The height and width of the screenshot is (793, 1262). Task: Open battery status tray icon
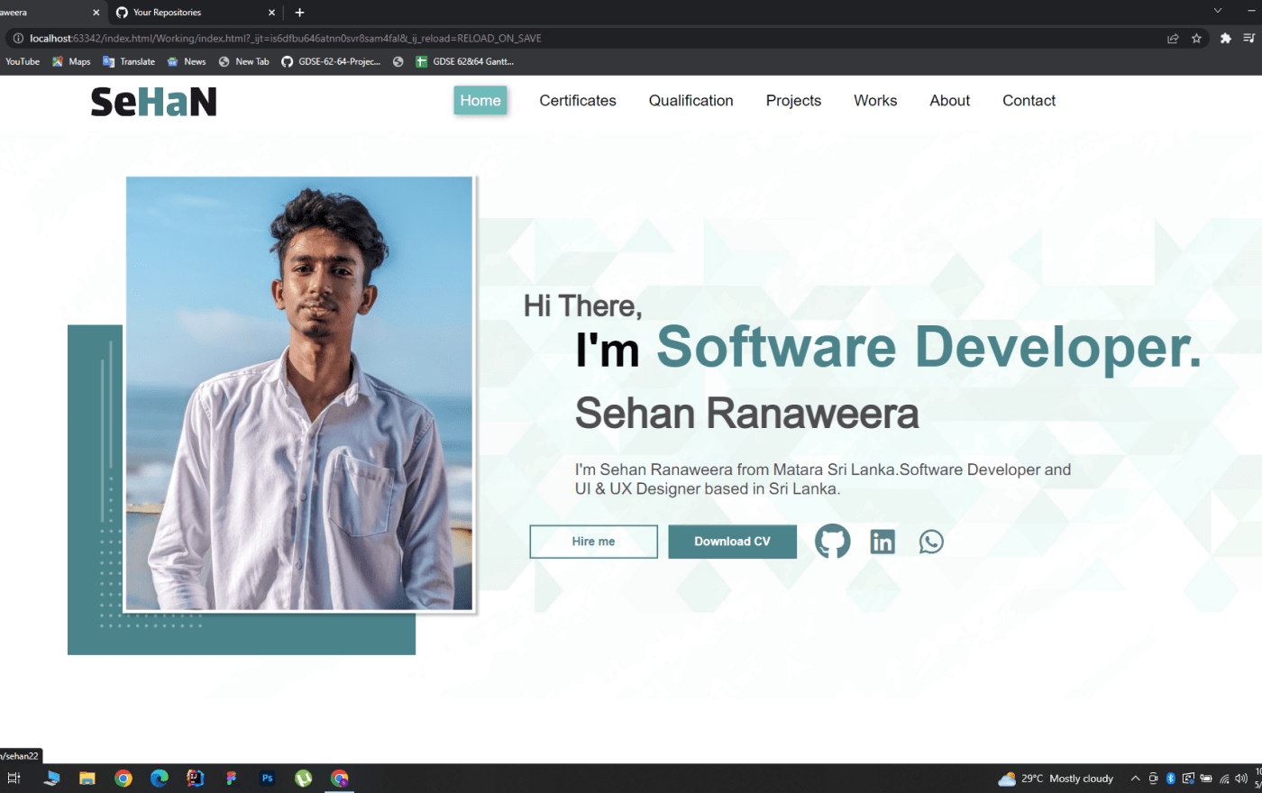pos(1206,779)
